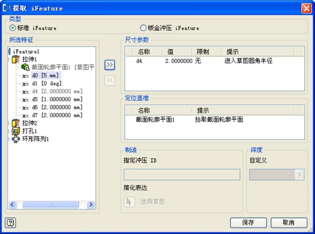Viewport: 315px width, 234px height.
Task: Add selected parameter with >> arrow button
Action: tap(110, 65)
